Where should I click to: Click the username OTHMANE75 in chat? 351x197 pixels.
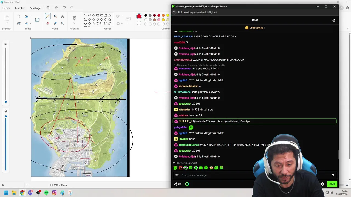(x=182, y=92)
